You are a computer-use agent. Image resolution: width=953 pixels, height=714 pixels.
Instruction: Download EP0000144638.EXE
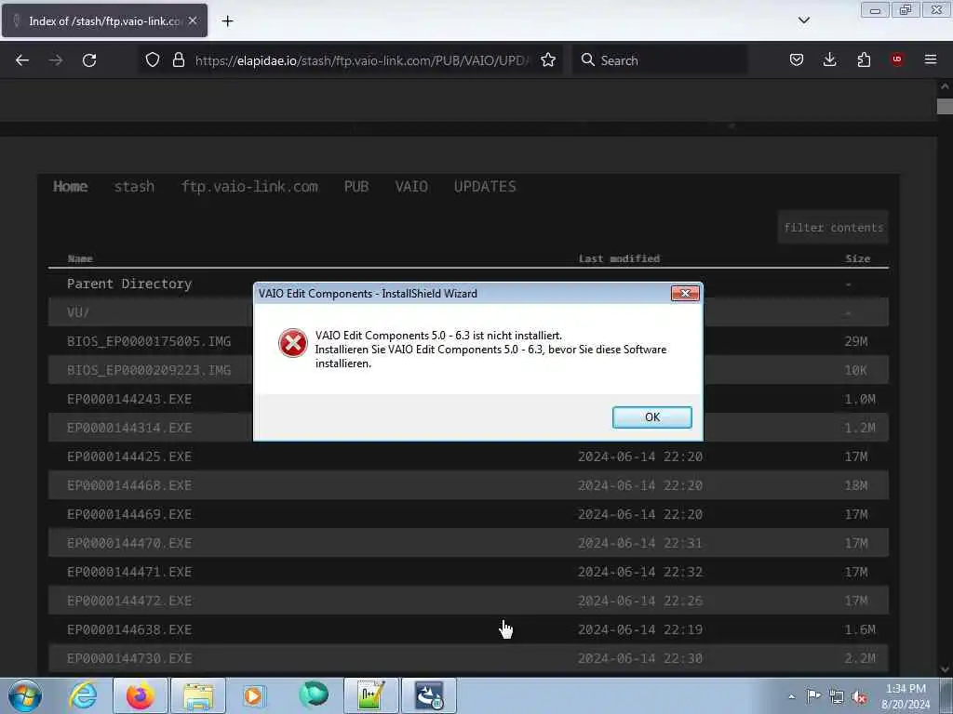[x=129, y=629]
